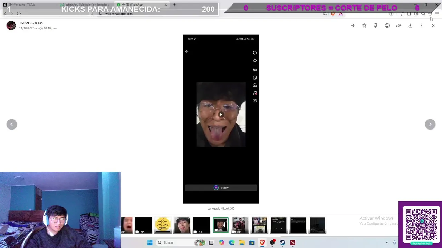Open the Brave Shields lion icon
The height and width of the screenshot is (248, 442).
point(333,14)
